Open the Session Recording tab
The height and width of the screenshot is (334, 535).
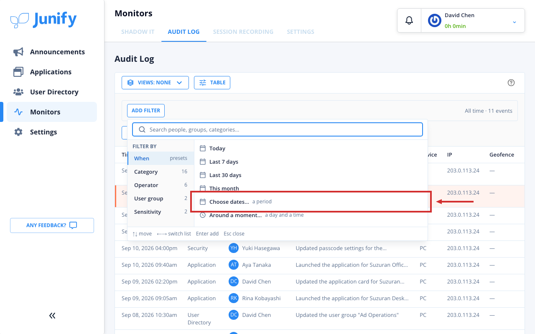coord(243,32)
